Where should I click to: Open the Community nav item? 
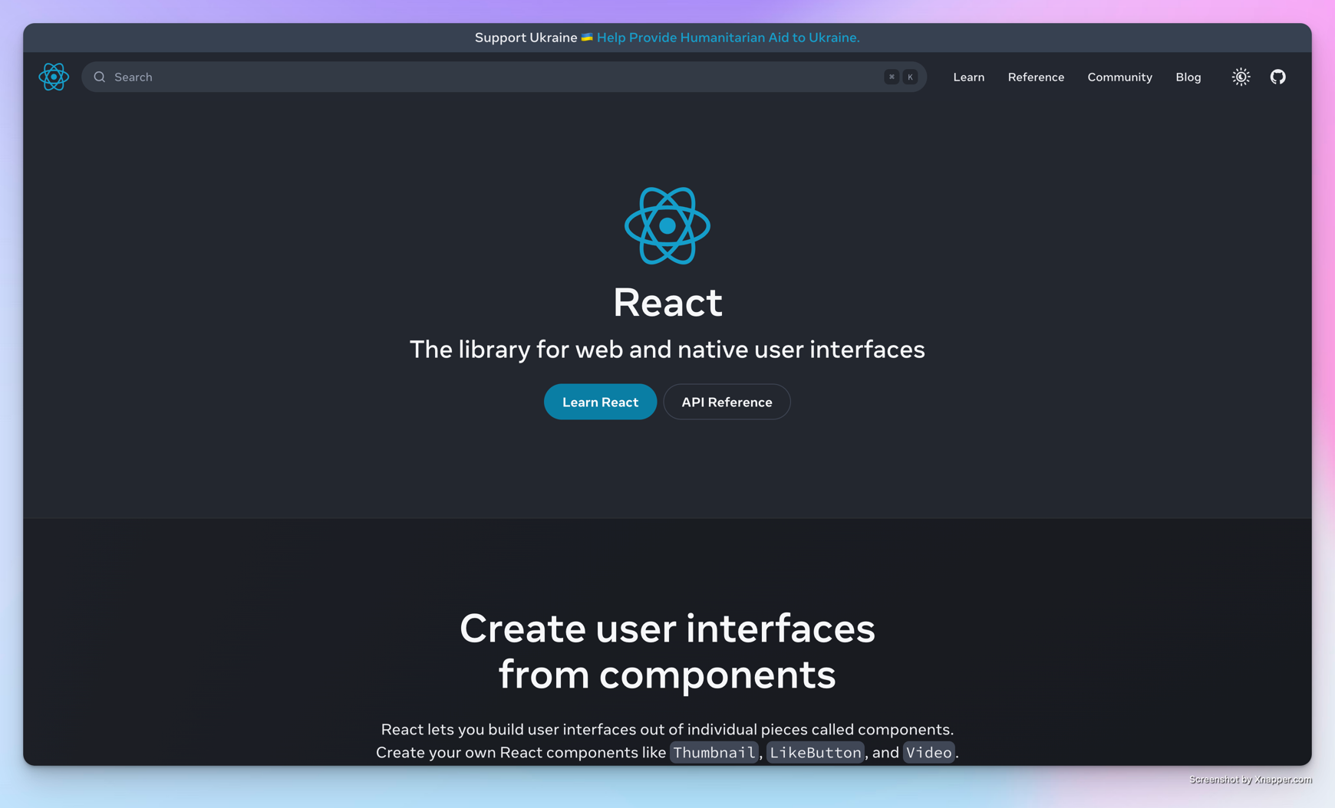[x=1119, y=77]
